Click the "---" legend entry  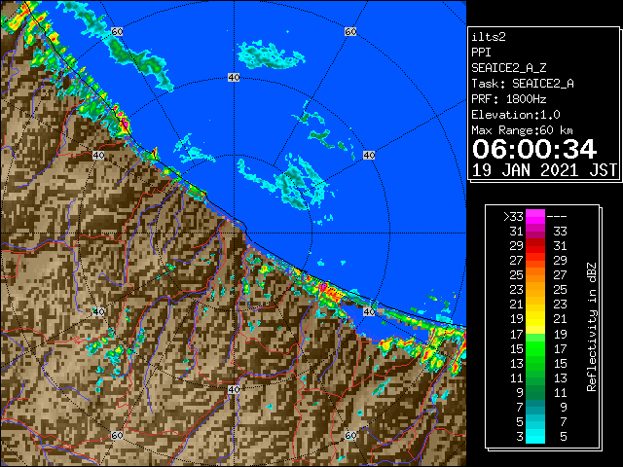[x=557, y=217]
